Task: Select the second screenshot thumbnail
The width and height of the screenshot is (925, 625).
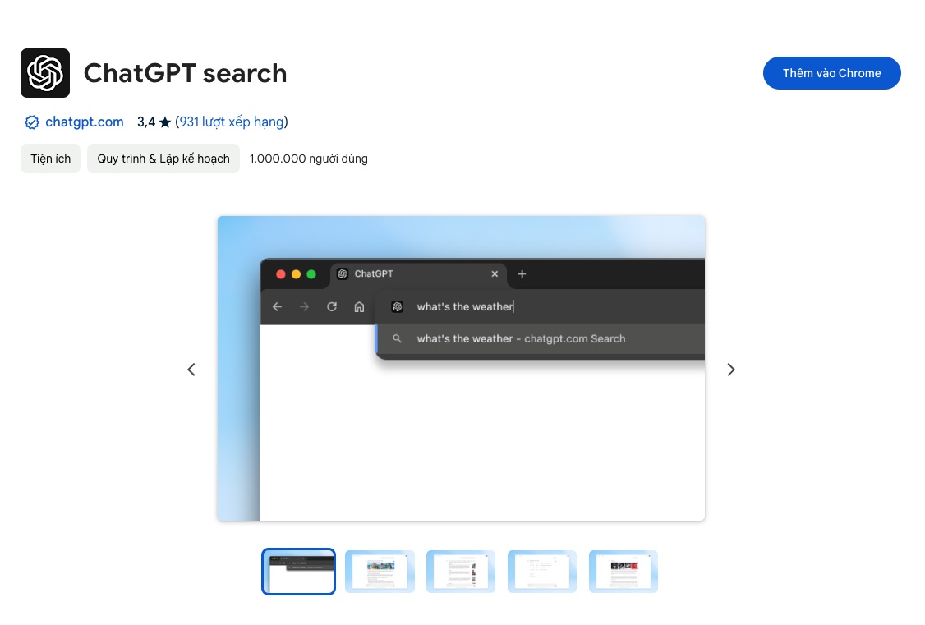Action: pos(380,571)
